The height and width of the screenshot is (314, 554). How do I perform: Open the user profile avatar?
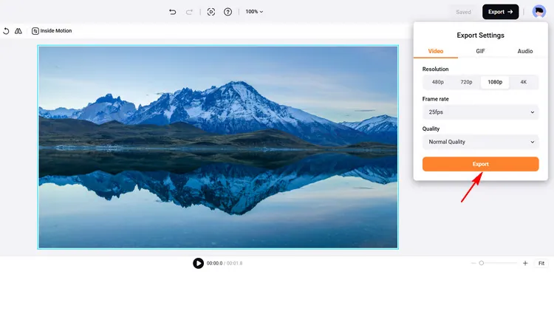(x=538, y=12)
